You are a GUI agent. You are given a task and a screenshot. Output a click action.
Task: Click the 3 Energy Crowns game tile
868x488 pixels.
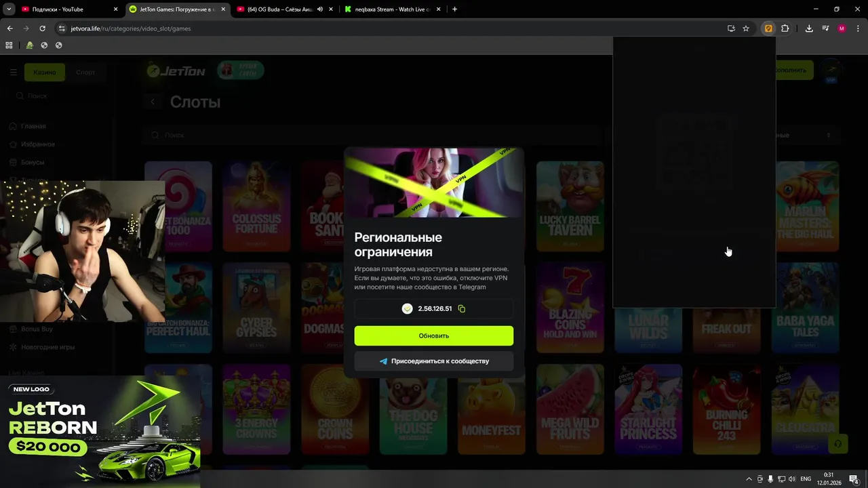click(x=256, y=409)
